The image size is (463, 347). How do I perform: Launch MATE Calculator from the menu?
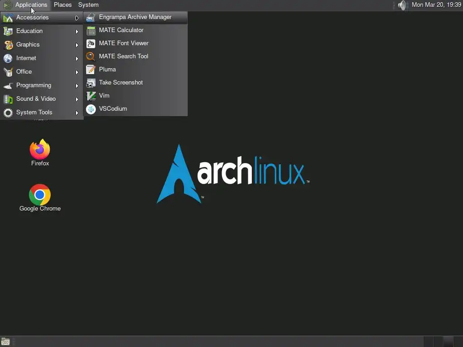click(x=136, y=30)
